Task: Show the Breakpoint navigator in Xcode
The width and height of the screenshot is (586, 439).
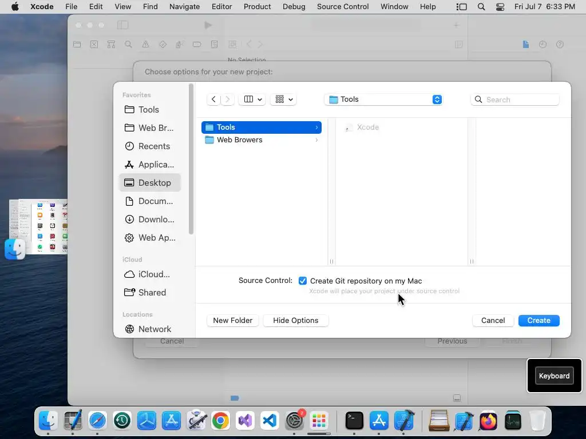Action: click(197, 45)
